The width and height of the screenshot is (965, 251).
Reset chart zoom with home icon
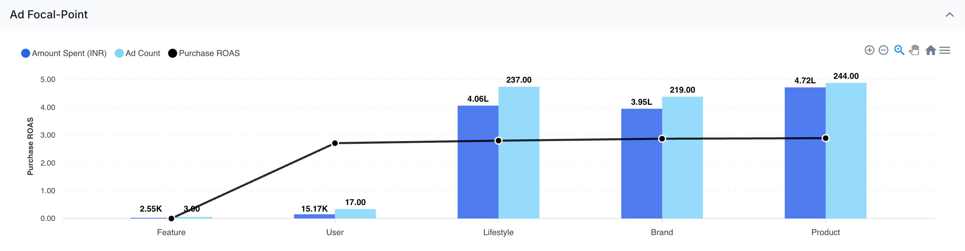point(931,50)
